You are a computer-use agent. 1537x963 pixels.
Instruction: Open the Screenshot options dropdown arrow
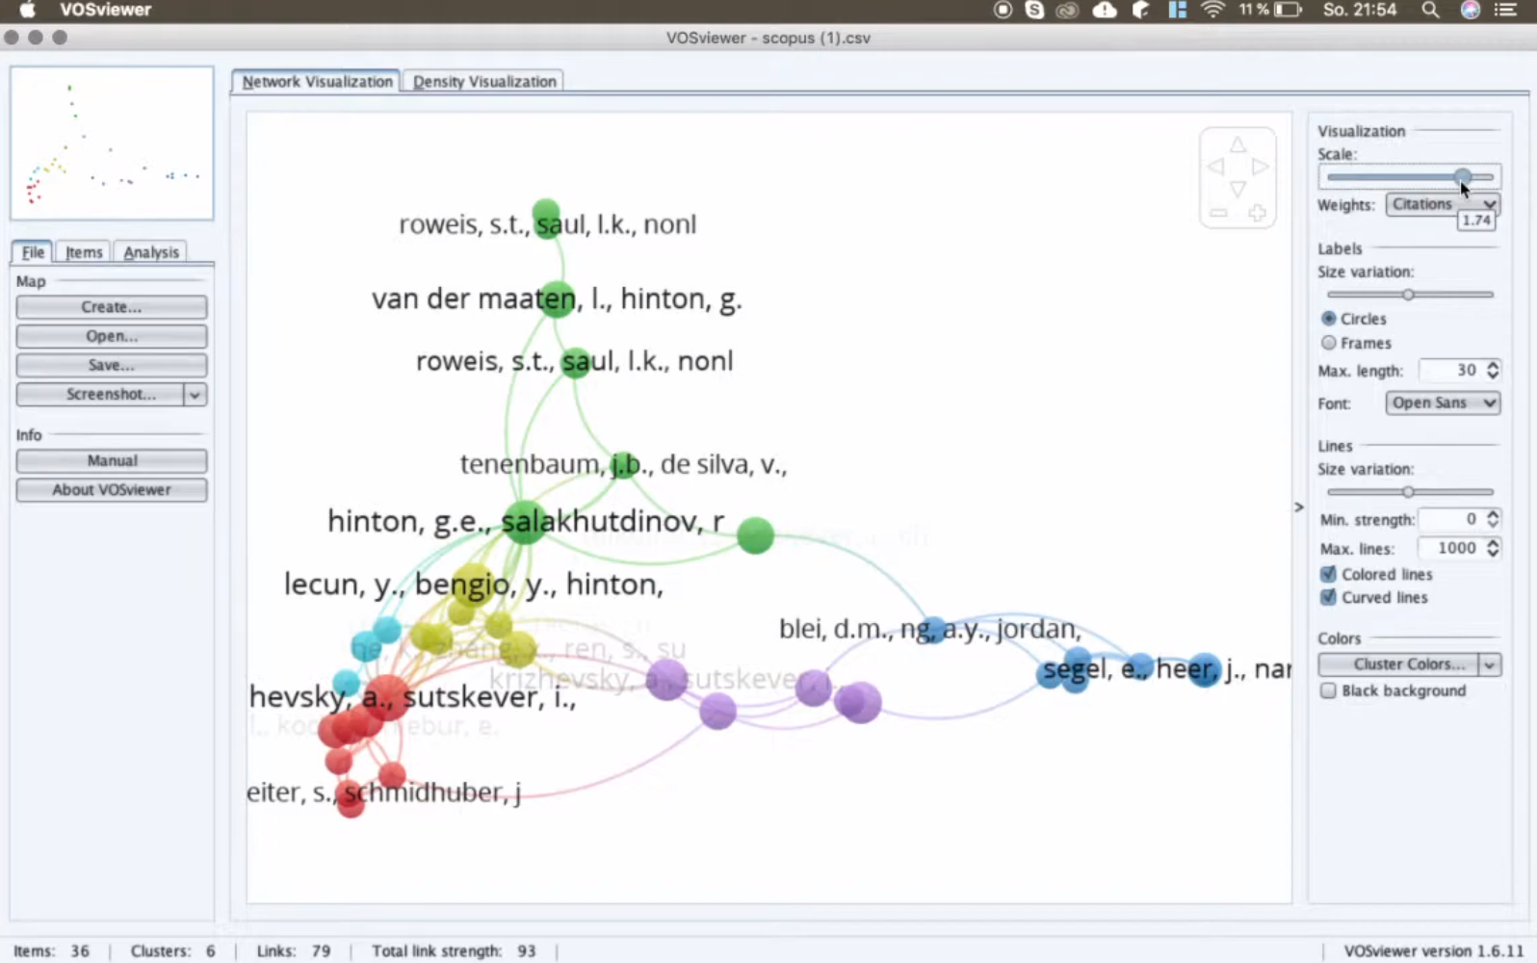195,395
